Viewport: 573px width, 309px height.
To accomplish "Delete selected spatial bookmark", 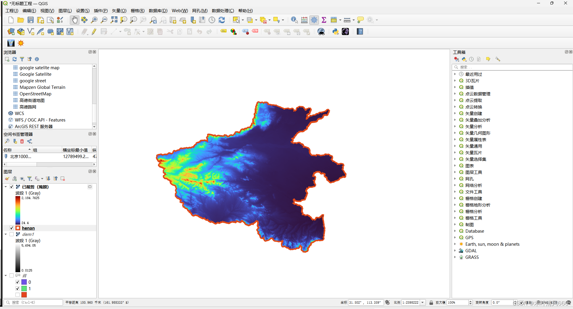I will (x=22, y=141).
